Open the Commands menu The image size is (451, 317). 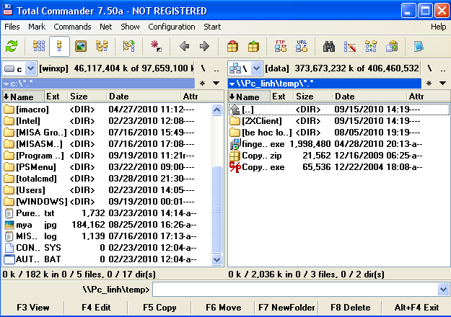pos(72,27)
